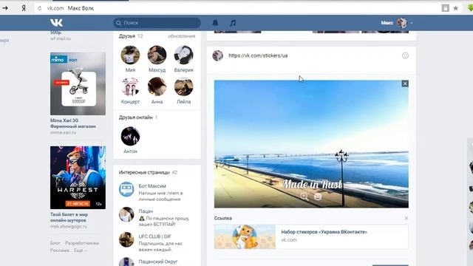Open the Пацан page
473x266 pixels.
(x=146, y=211)
